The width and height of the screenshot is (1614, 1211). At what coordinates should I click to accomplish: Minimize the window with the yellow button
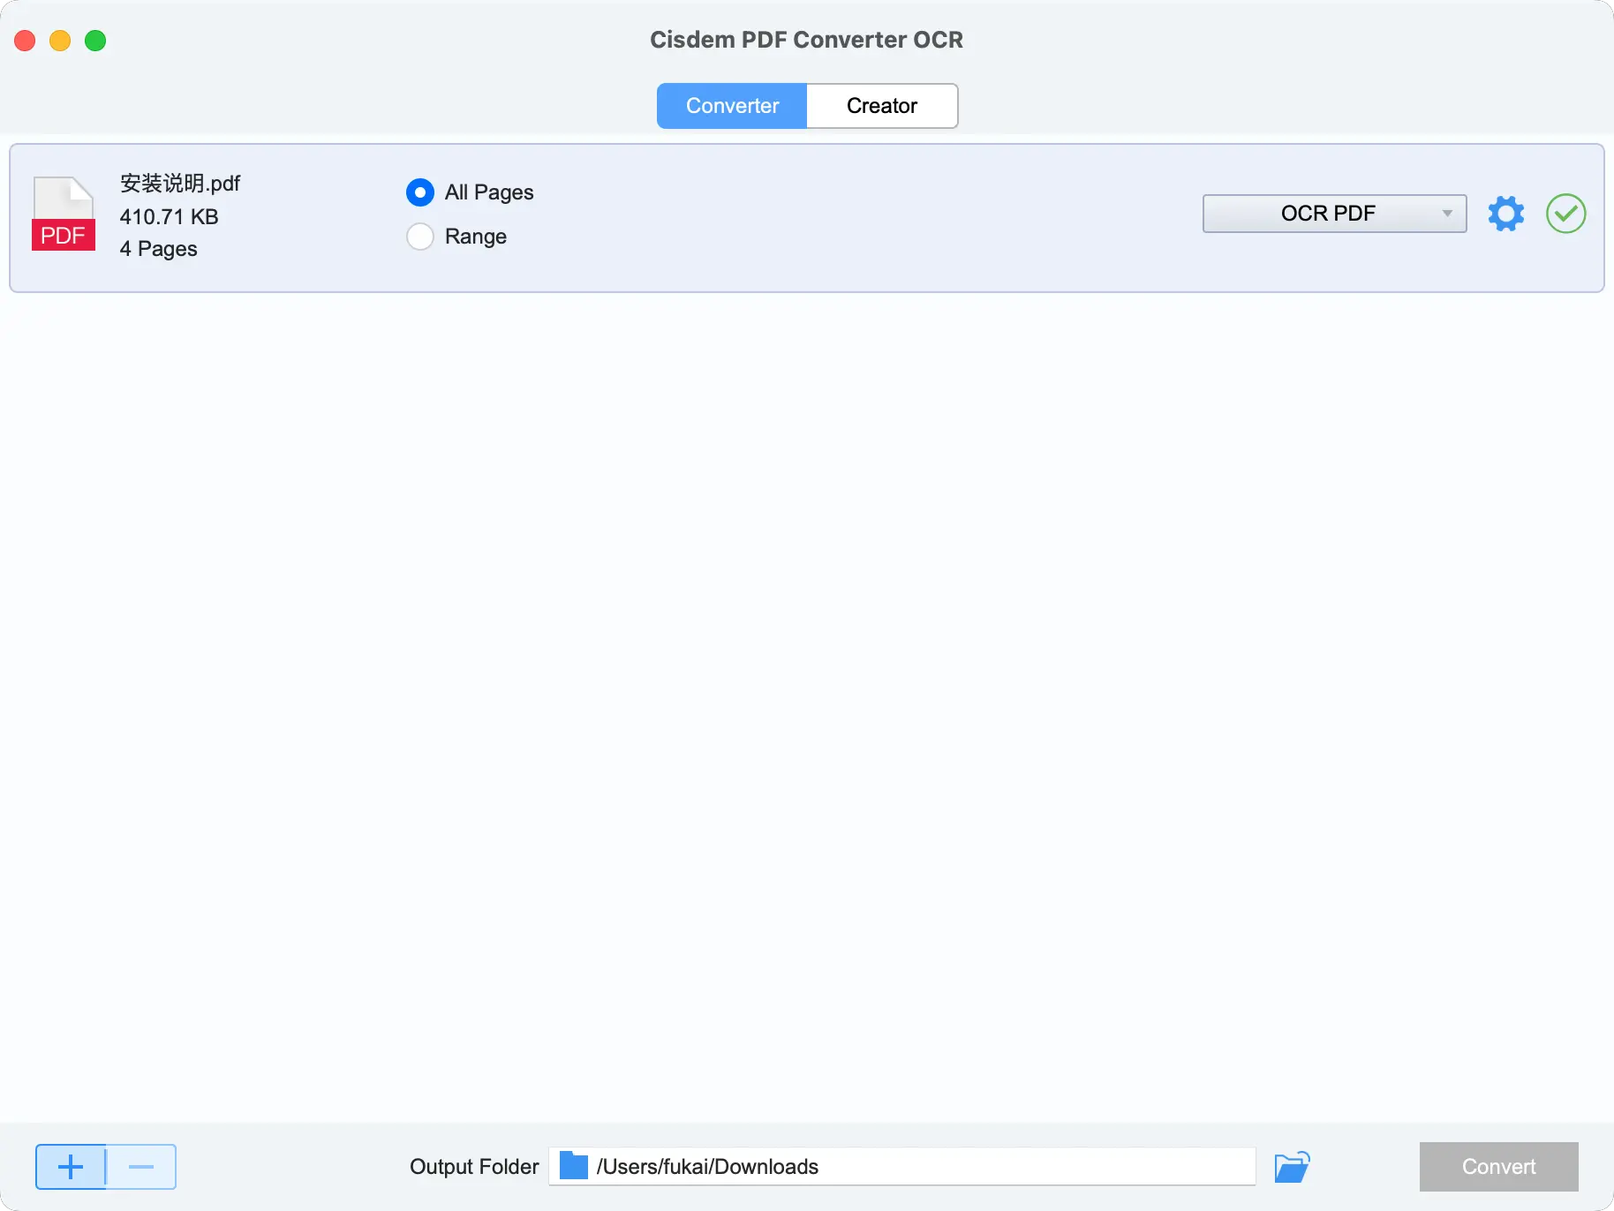(x=60, y=41)
